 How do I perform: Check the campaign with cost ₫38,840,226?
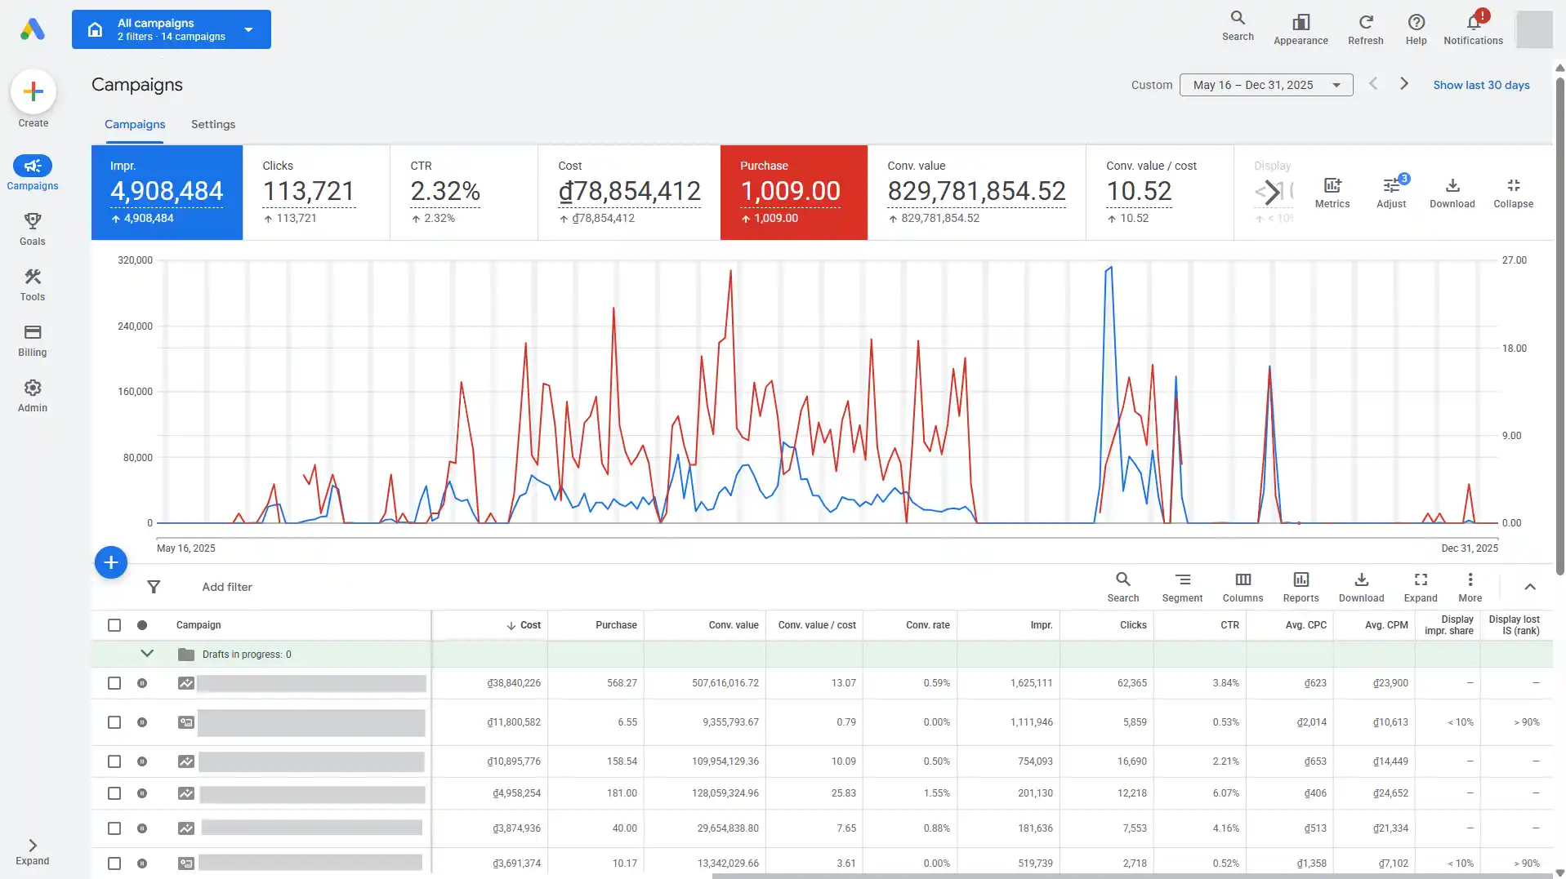114,683
